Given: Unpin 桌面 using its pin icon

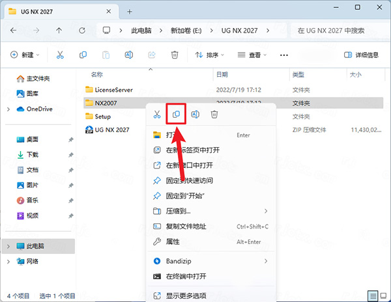Looking at the screenshot, I should (x=71, y=140).
